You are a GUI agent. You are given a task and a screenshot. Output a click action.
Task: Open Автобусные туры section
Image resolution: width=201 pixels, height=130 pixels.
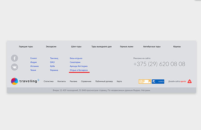152,47
